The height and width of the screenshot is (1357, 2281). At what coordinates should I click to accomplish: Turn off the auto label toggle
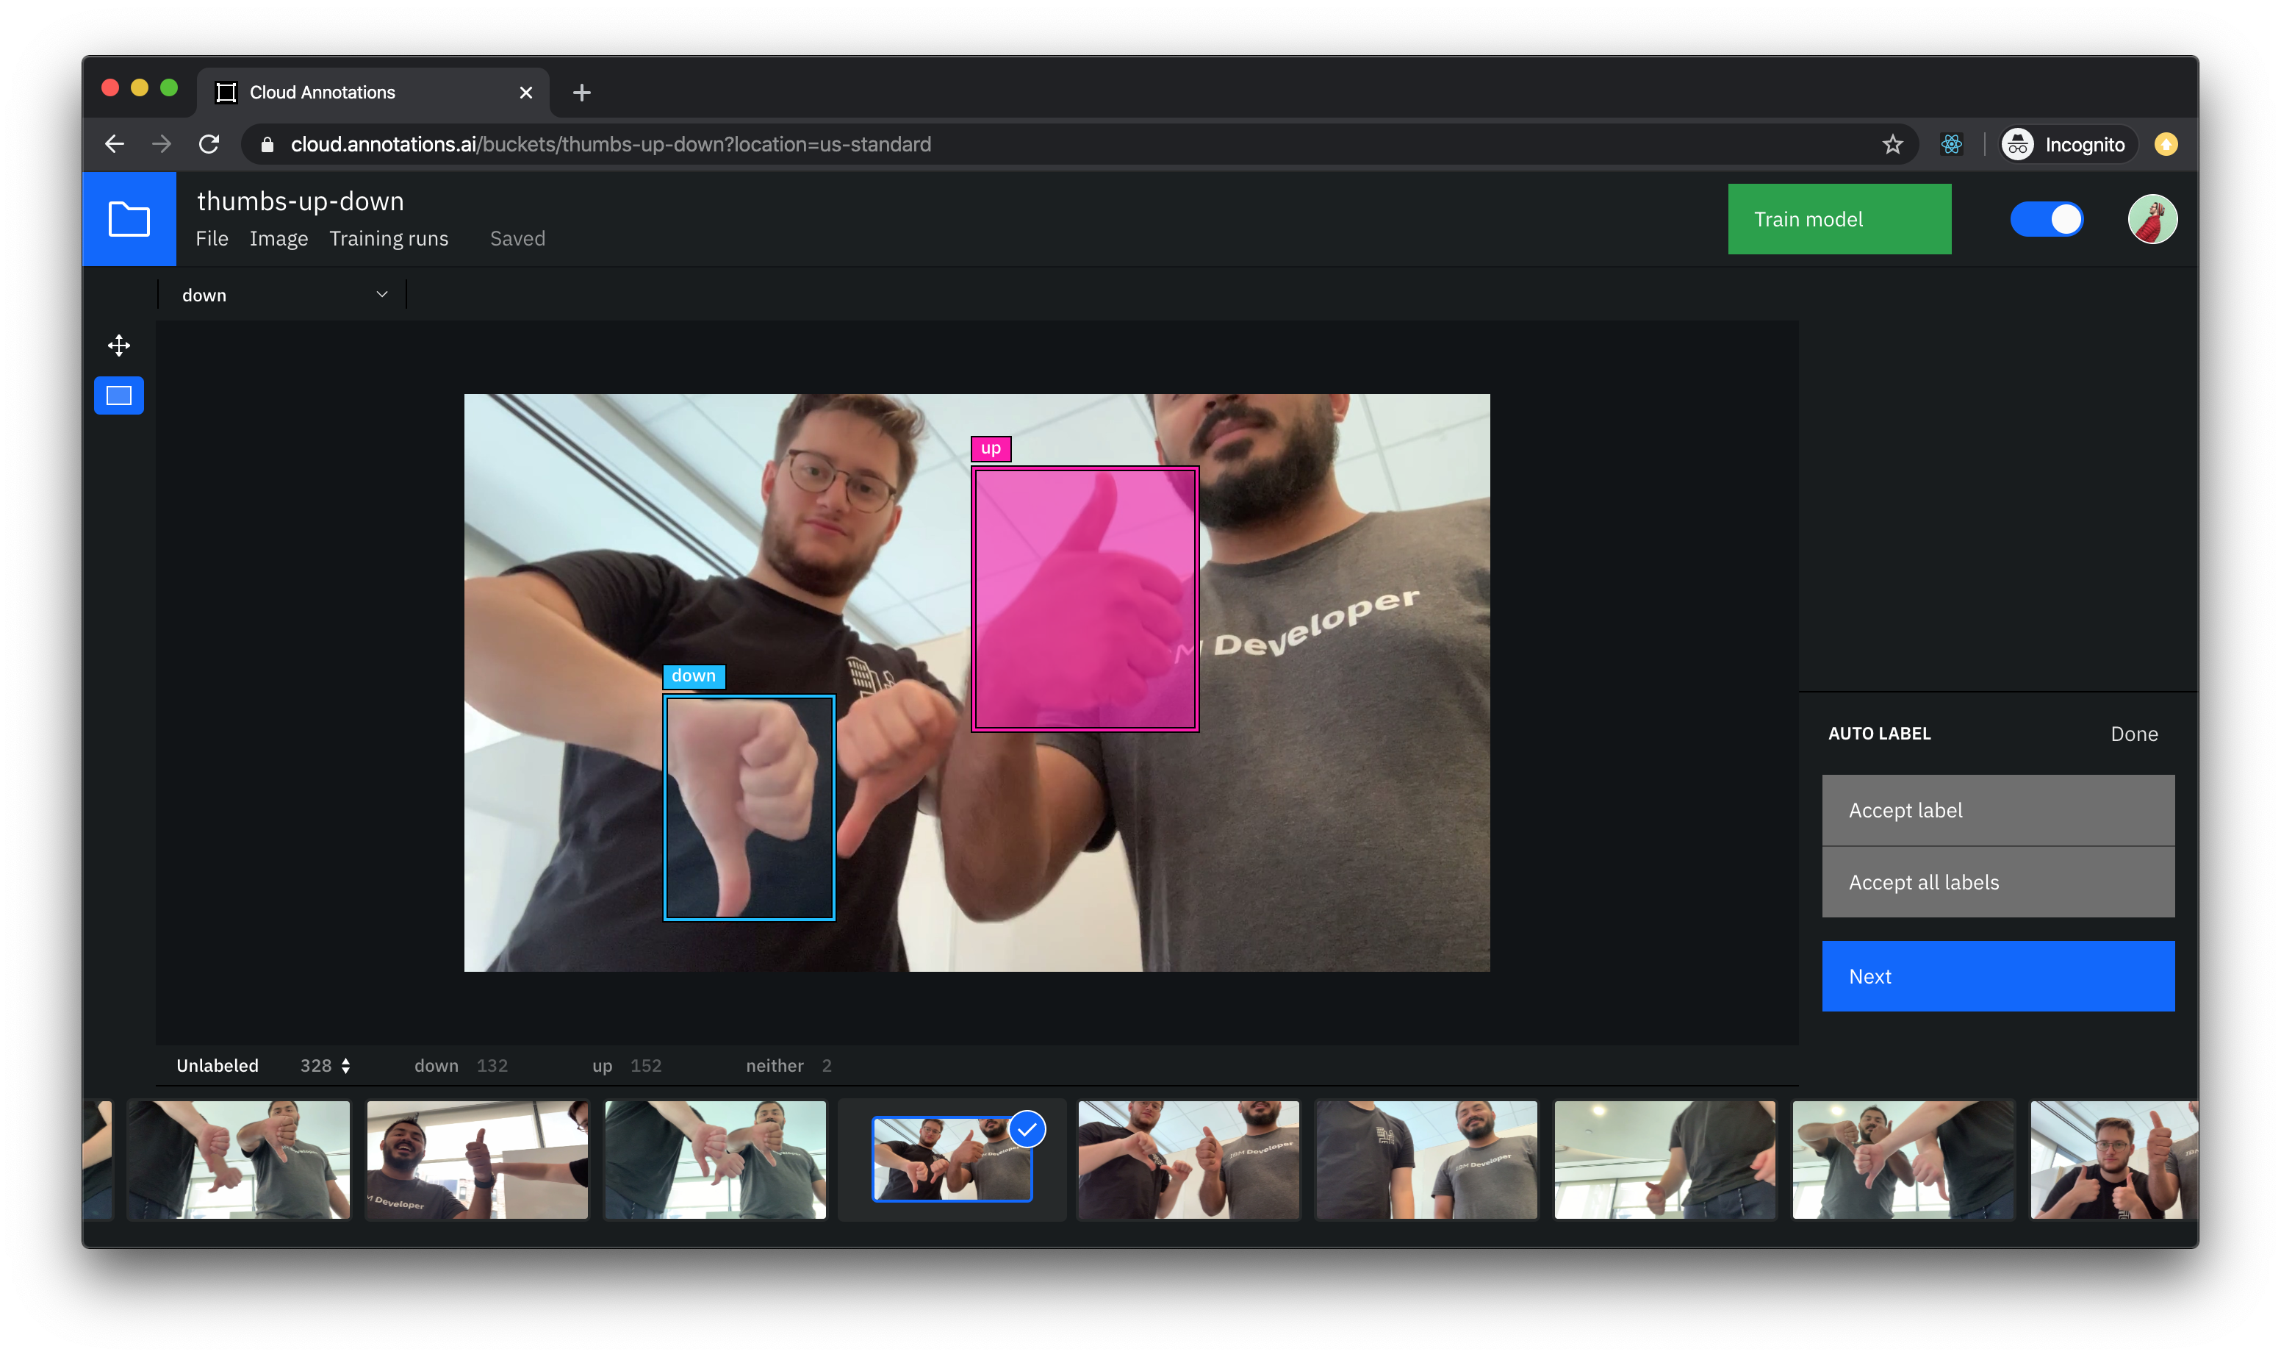point(2046,220)
